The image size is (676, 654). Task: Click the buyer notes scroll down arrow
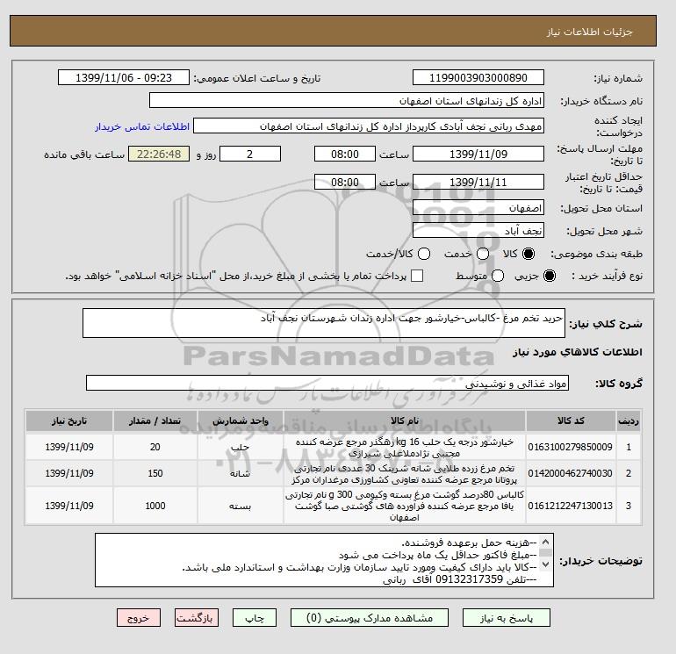[545, 564]
